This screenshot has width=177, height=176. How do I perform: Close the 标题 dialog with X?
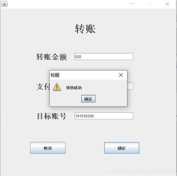point(121,75)
